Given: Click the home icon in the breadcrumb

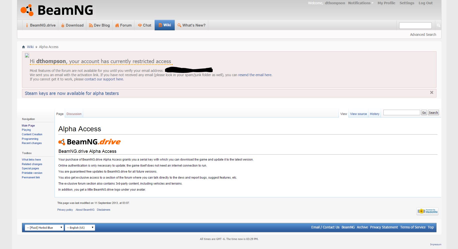Looking at the screenshot, I should click(24, 47).
